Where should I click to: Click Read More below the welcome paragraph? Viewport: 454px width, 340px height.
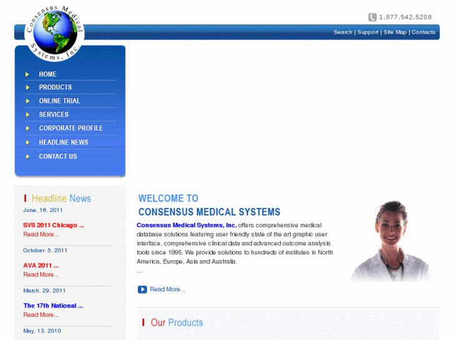[x=167, y=289]
